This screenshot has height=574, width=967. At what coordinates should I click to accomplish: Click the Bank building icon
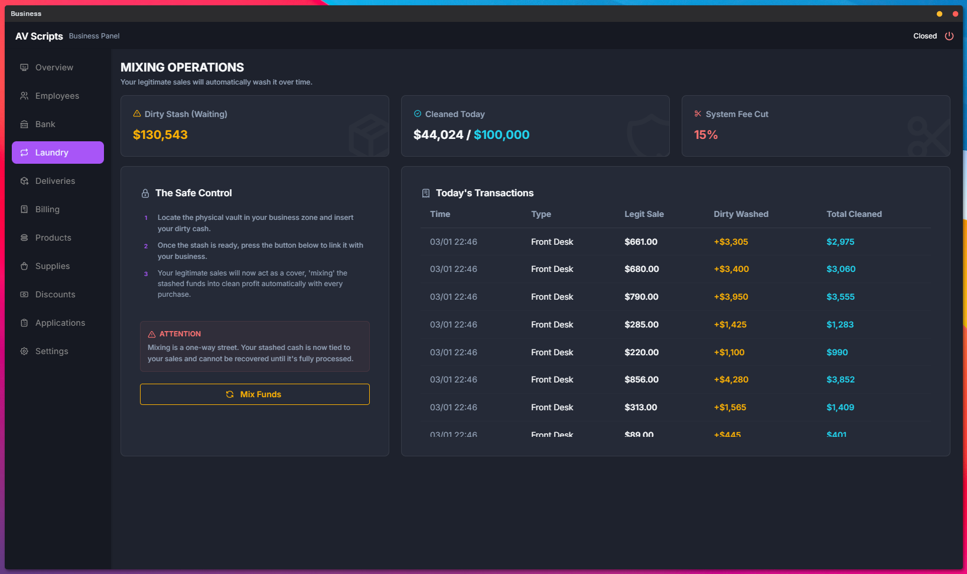pos(24,124)
